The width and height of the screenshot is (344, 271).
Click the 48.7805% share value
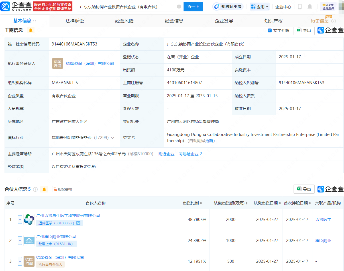pyautogui.click(x=197, y=220)
